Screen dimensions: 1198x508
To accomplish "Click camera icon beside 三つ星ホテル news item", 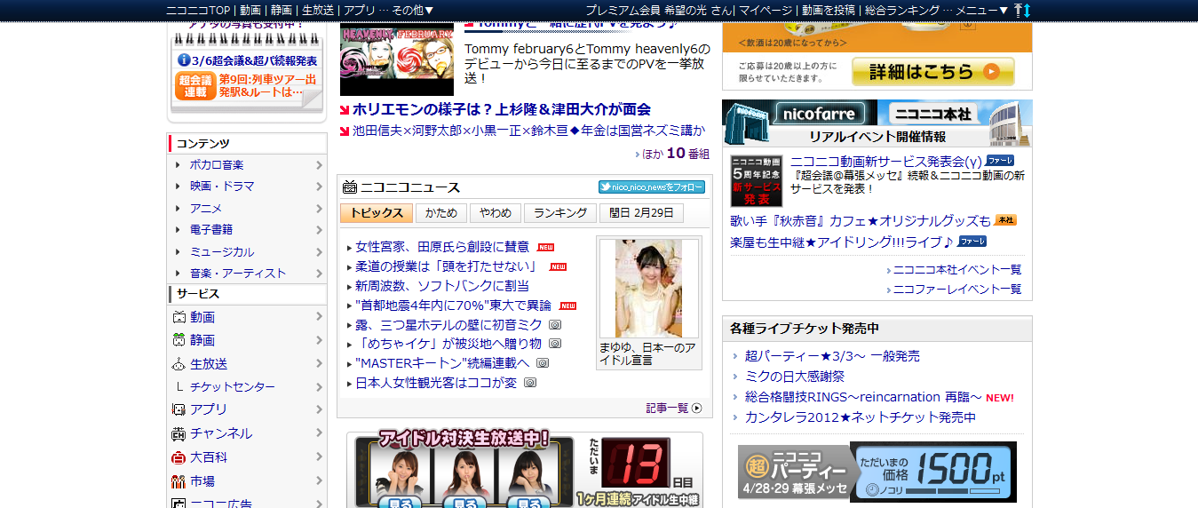I will [x=555, y=324].
